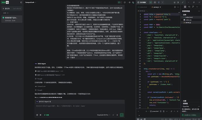The width and height of the screenshot is (202, 120).
Task: Close the server.js tab
Action: tap(160, 7)
